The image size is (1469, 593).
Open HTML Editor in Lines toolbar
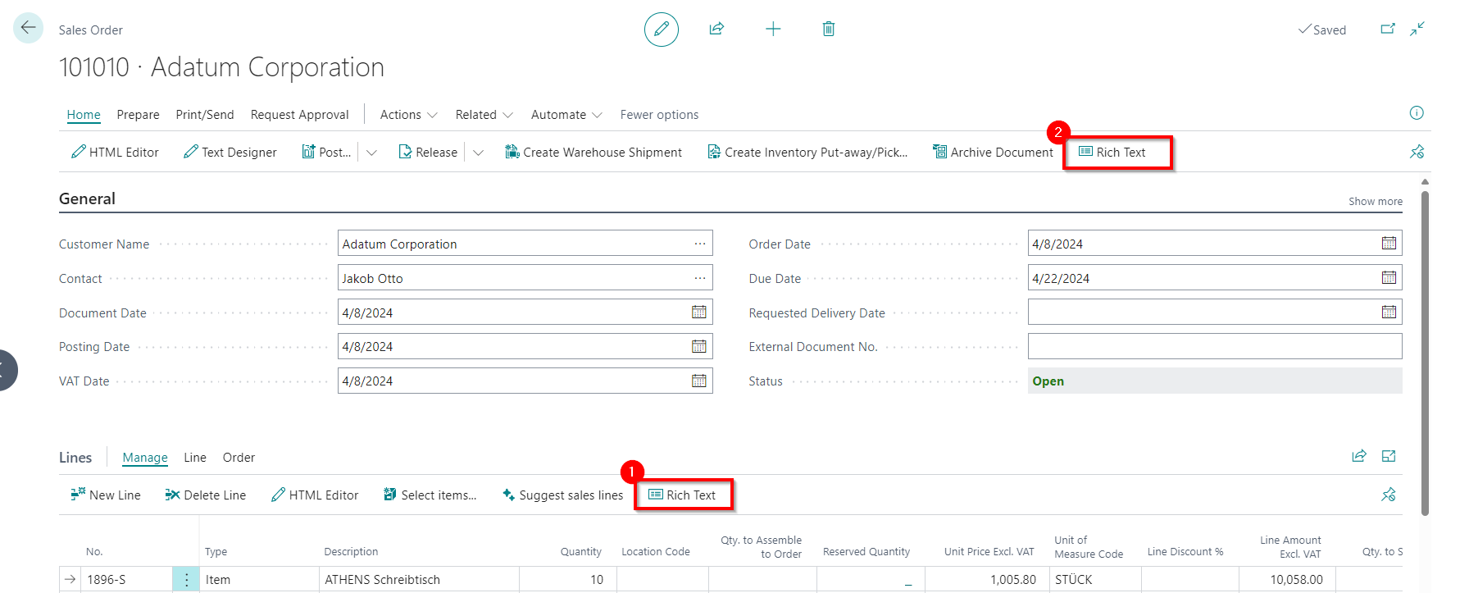[315, 495]
